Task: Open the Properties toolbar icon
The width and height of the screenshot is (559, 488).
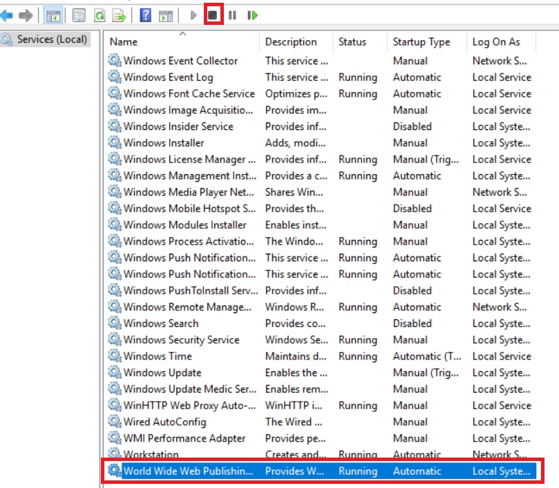Action: click(79, 15)
